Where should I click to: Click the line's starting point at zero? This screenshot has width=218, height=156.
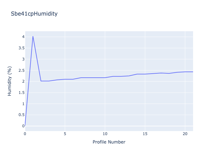[25, 126]
